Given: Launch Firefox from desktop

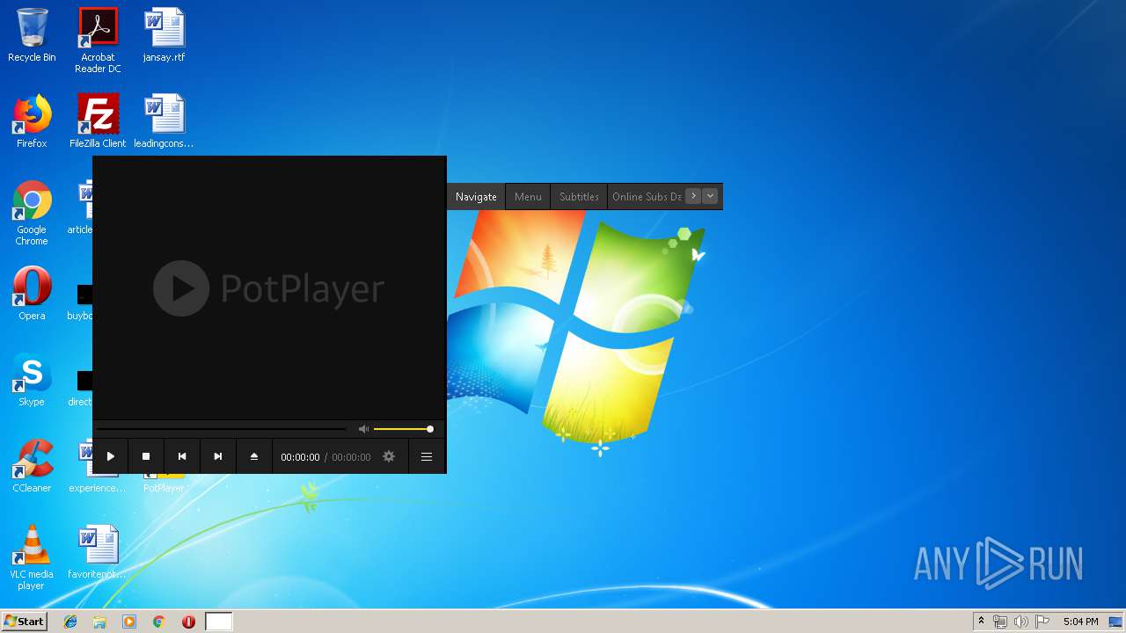Looking at the screenshot, I should (32, 121).
